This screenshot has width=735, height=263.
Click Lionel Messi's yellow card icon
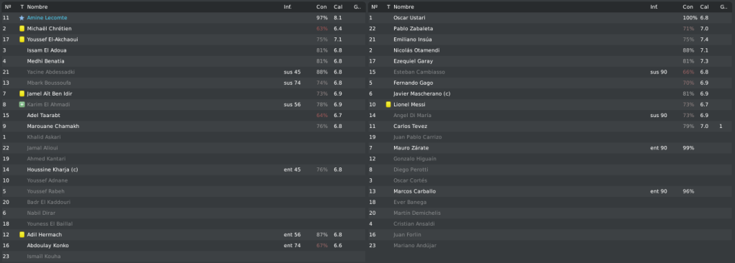[388, 104]
